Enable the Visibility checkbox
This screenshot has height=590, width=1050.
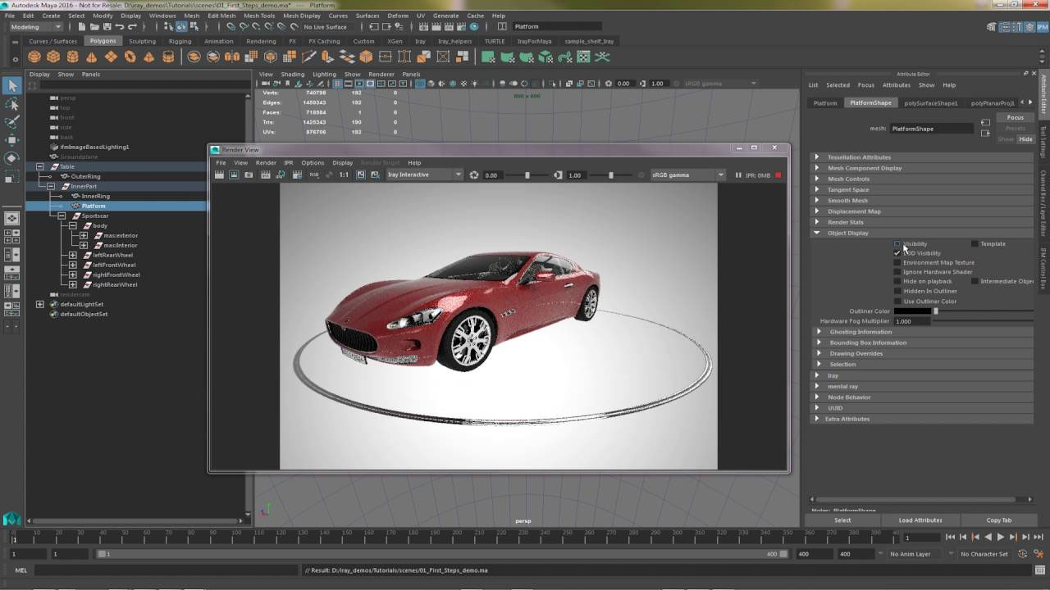click(896, 243)
